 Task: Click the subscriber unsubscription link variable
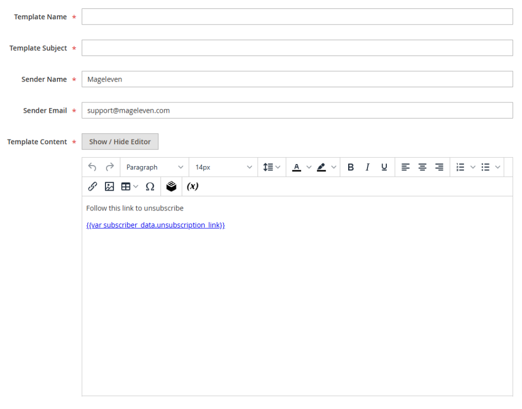[x=155, y=225]
